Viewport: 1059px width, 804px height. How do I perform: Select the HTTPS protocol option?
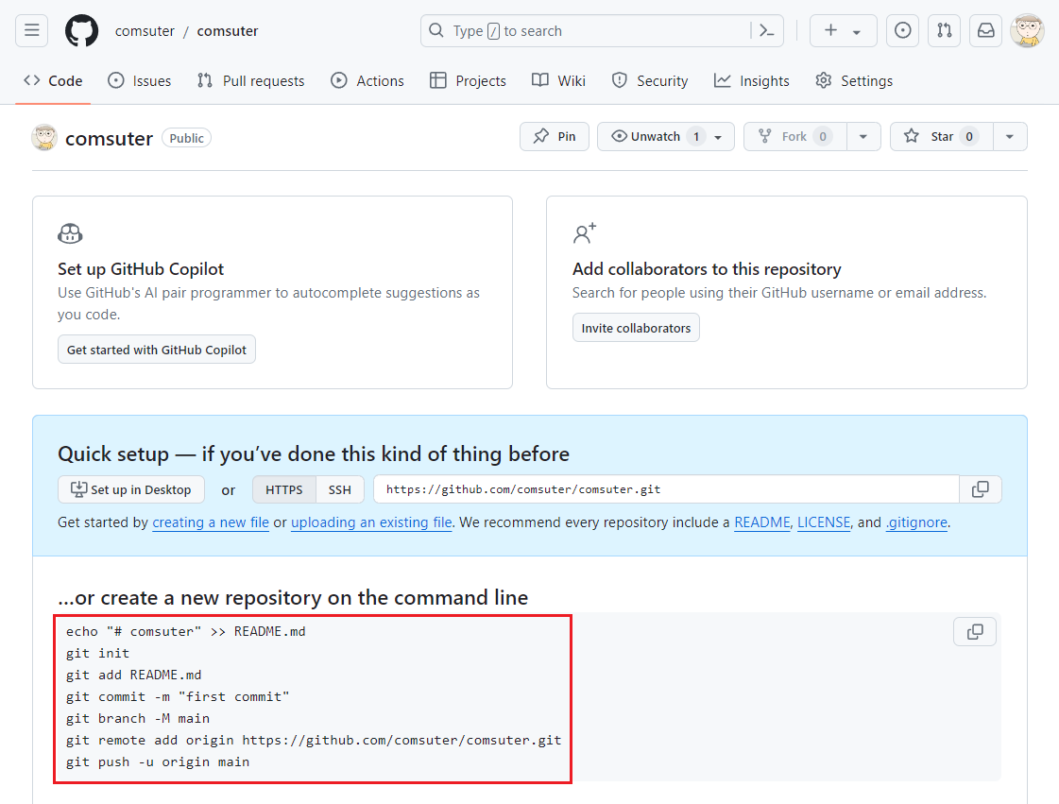(x=283, y=489)
